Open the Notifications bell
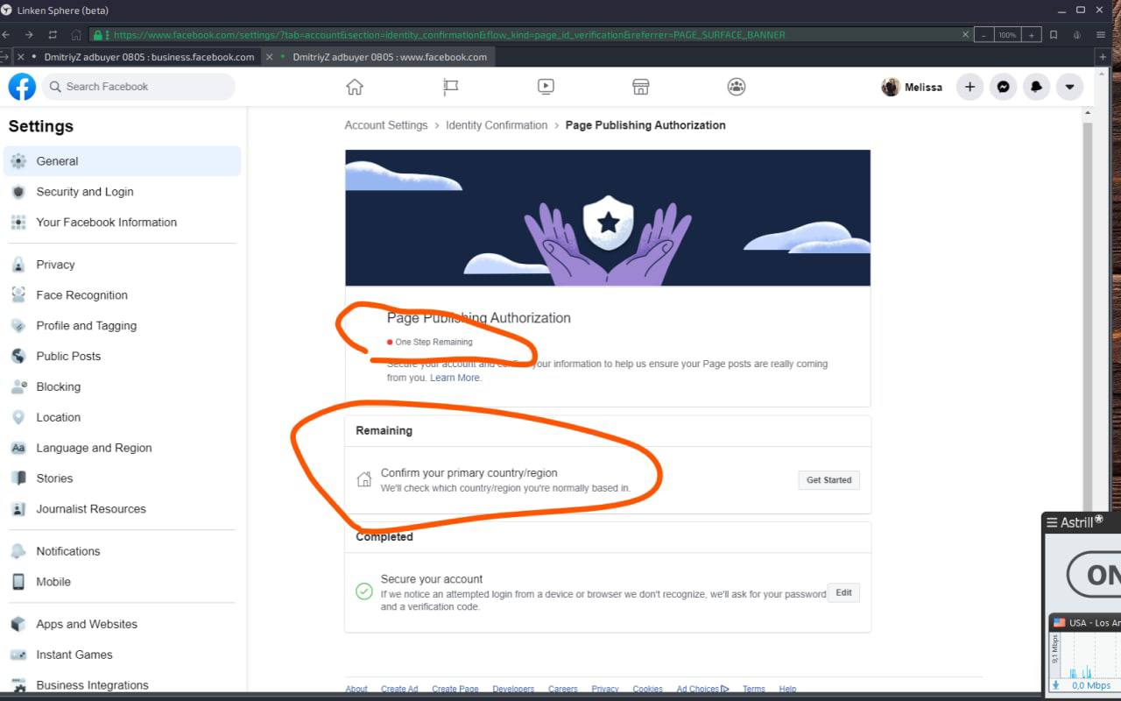Viewport: 1121px width, 701px height. coord(1036,87)
